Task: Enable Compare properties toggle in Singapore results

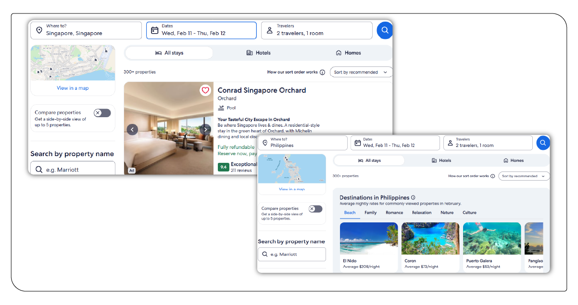Action: pyautogui.click(x=102, y=113)
